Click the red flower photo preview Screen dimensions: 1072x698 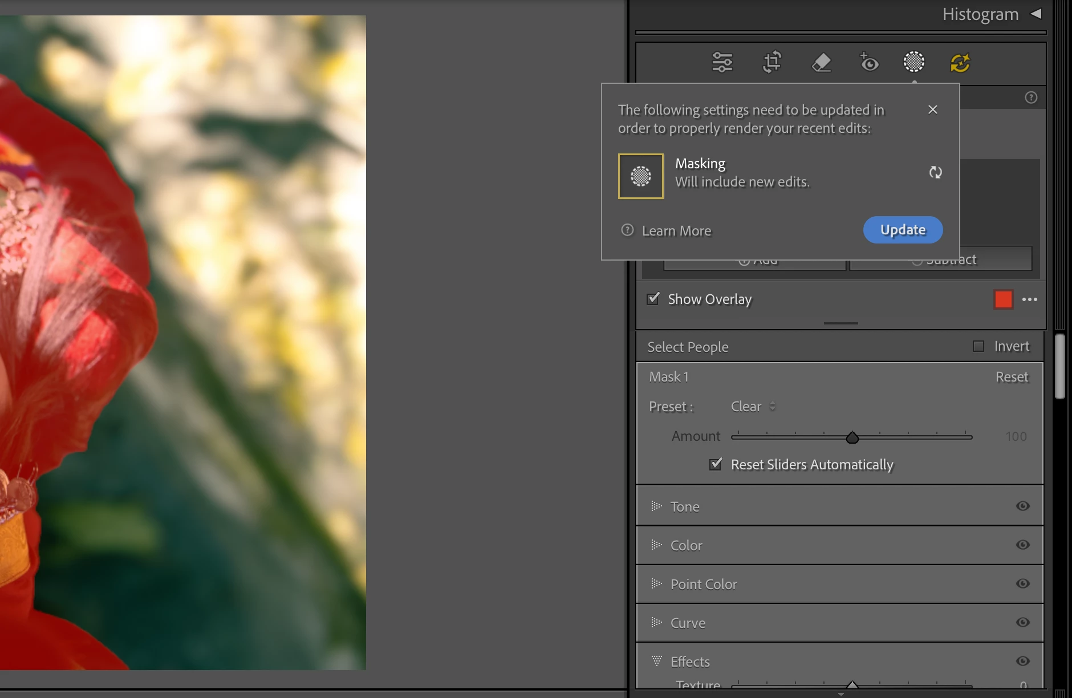(182, 342)
